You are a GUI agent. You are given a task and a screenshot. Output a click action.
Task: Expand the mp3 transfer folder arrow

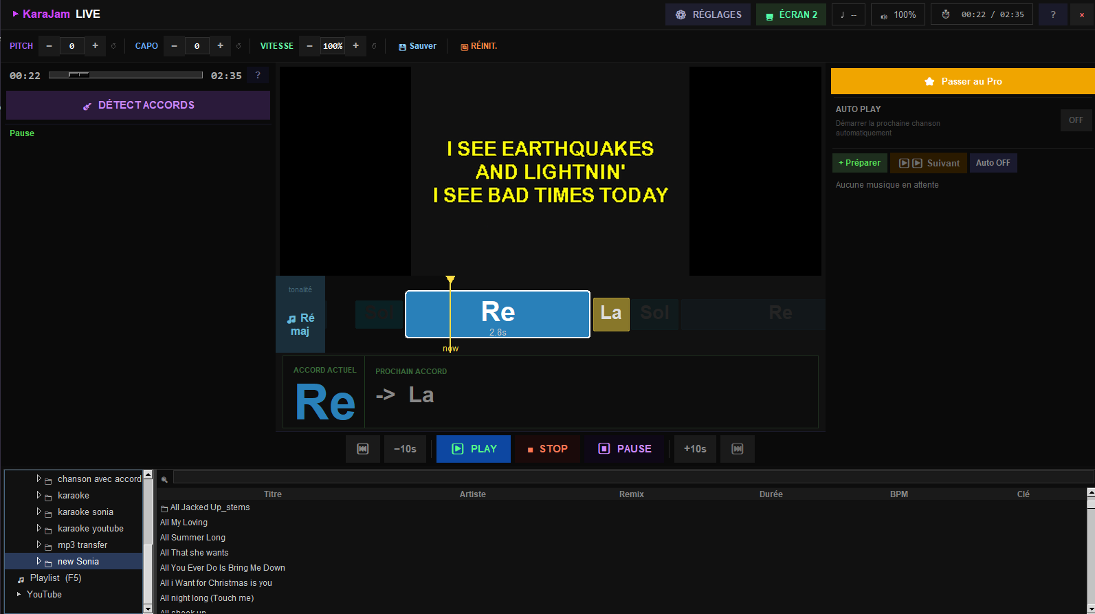point(38,545)
